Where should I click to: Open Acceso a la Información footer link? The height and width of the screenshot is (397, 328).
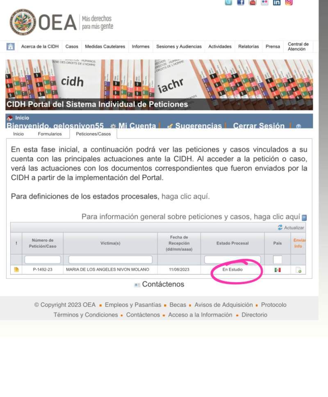pos(200,315)
